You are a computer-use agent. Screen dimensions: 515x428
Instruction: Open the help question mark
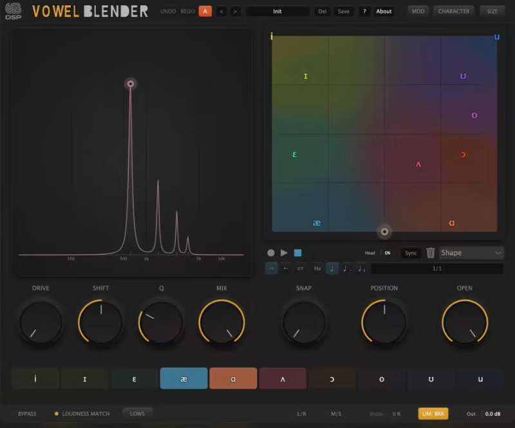tap(364, 11)
